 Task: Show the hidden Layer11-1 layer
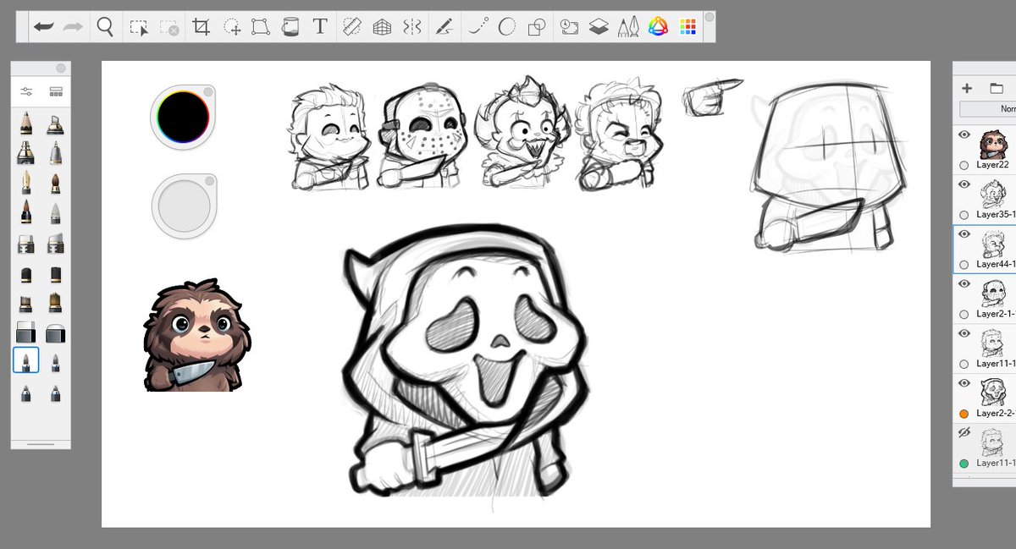pyautogui.click(x=964, y=432)
